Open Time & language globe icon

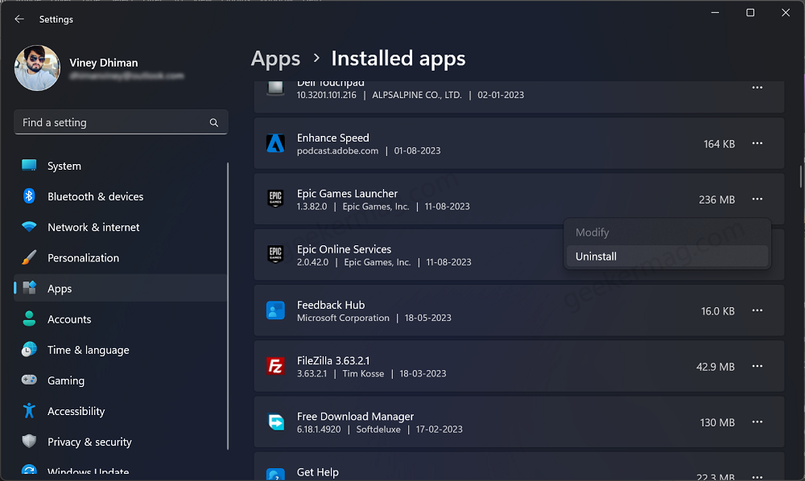29,349
